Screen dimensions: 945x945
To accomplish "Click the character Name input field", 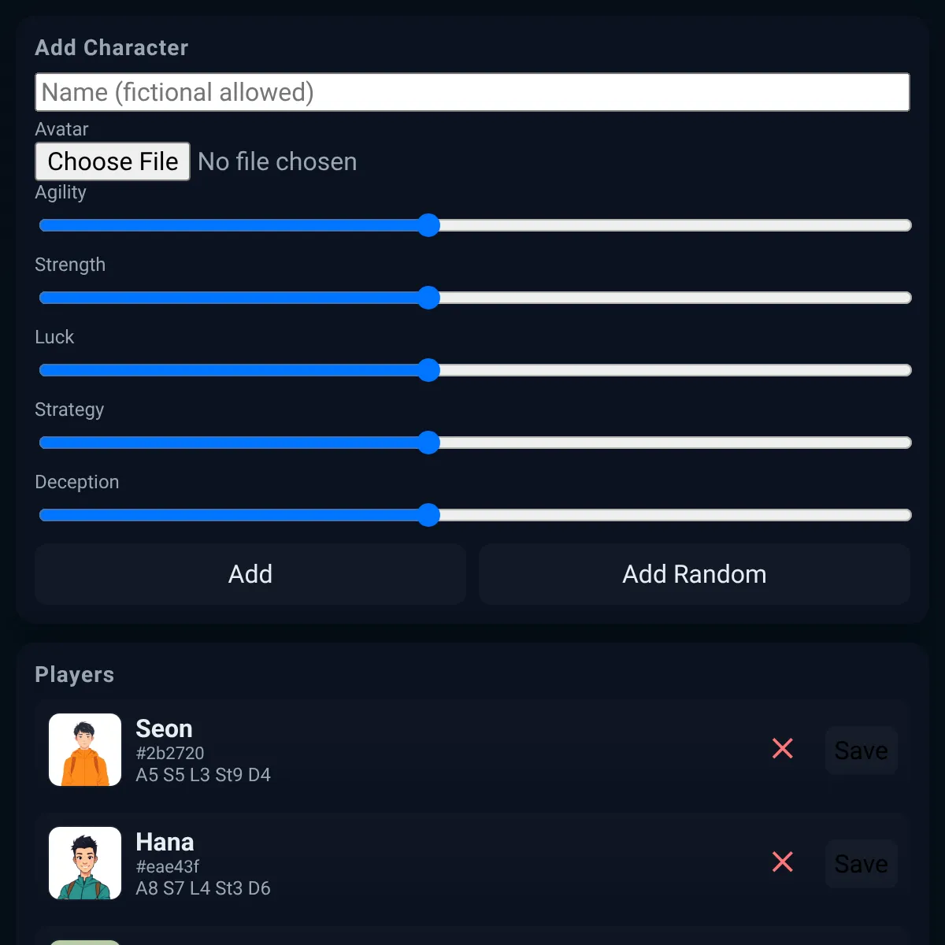I will pyautogui.click(x=472, y=92).
